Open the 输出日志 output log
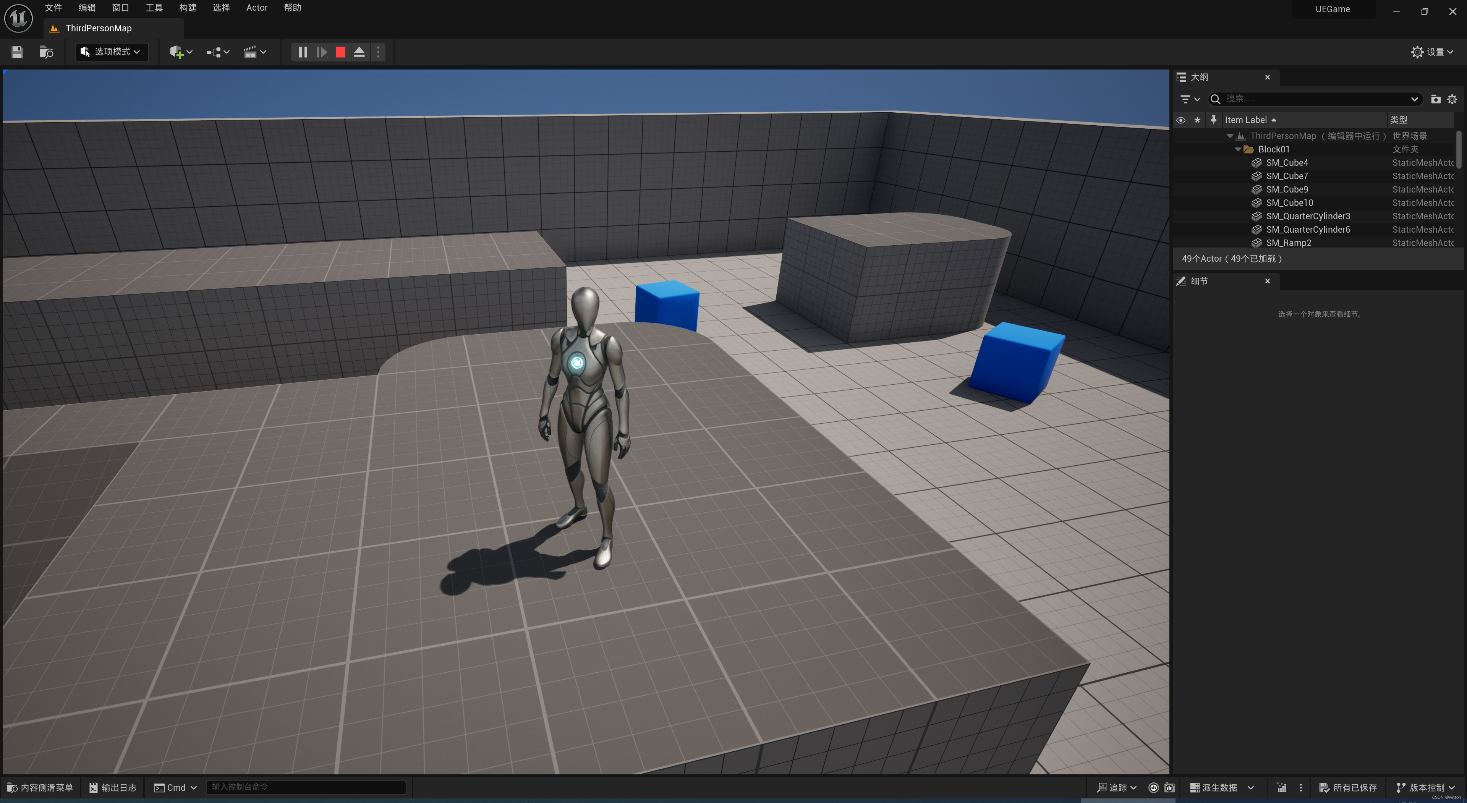The image size is (1467, 803). (x=113, y=788)
